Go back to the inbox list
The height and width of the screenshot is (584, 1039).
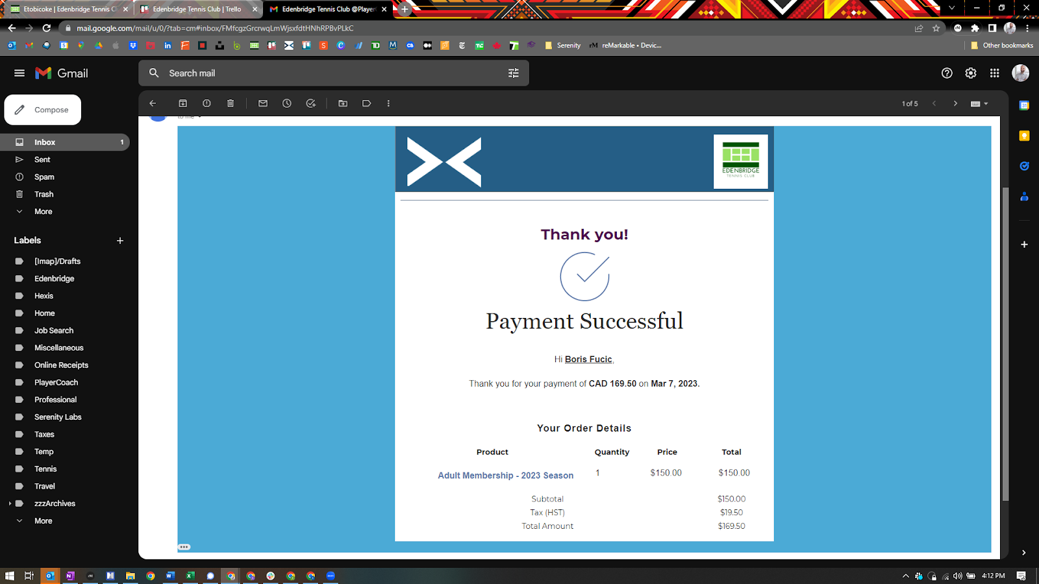tap(153, 103)
